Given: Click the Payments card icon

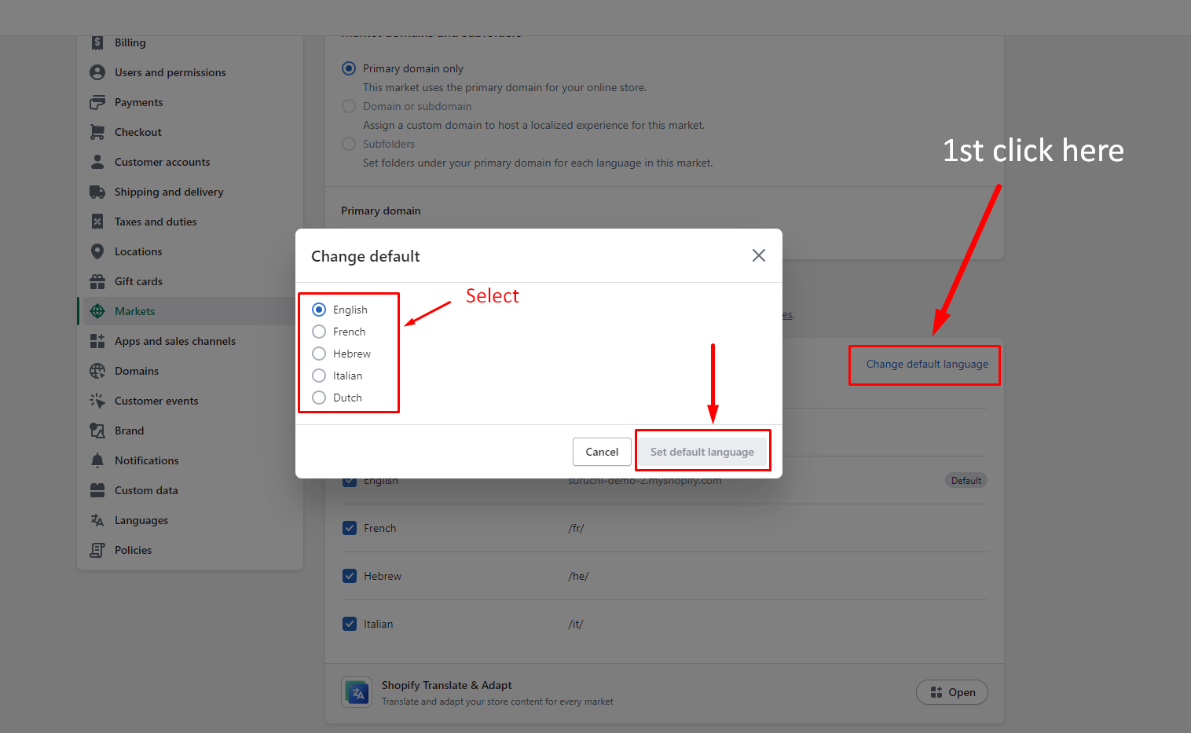Looking at the screenshot, I should 97,102.
